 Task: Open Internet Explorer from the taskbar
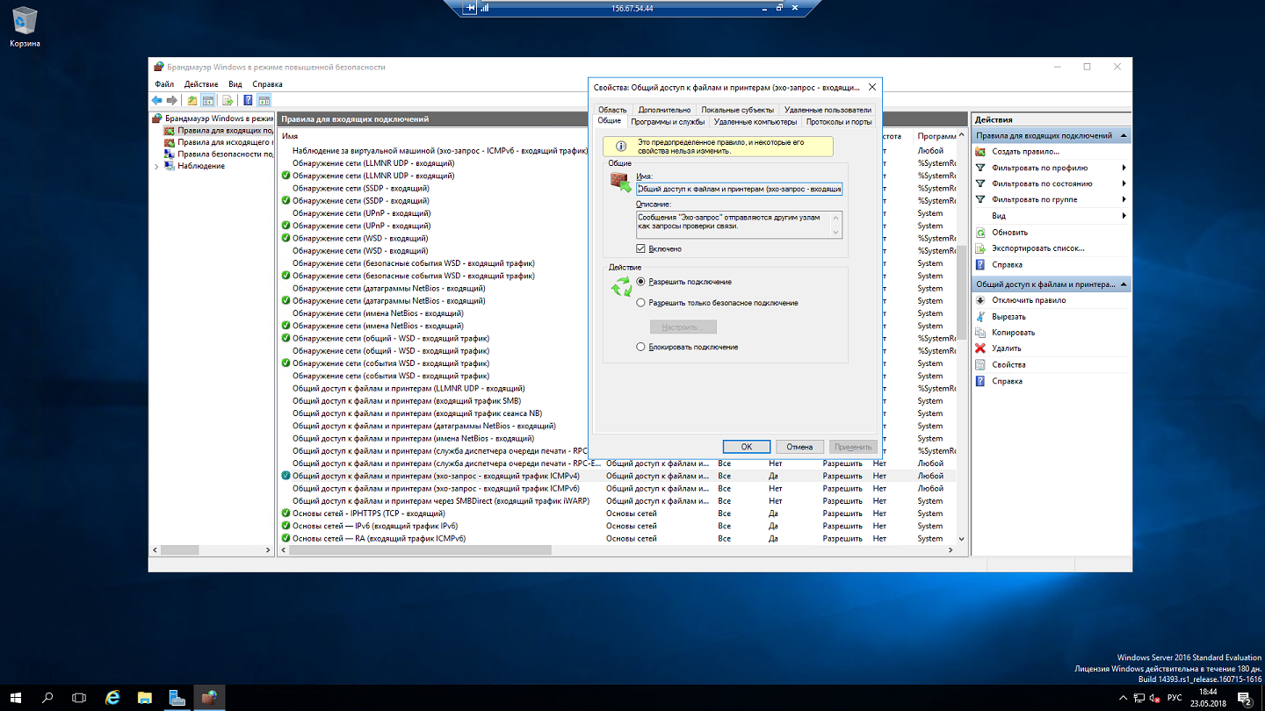[x=112, y=698]
